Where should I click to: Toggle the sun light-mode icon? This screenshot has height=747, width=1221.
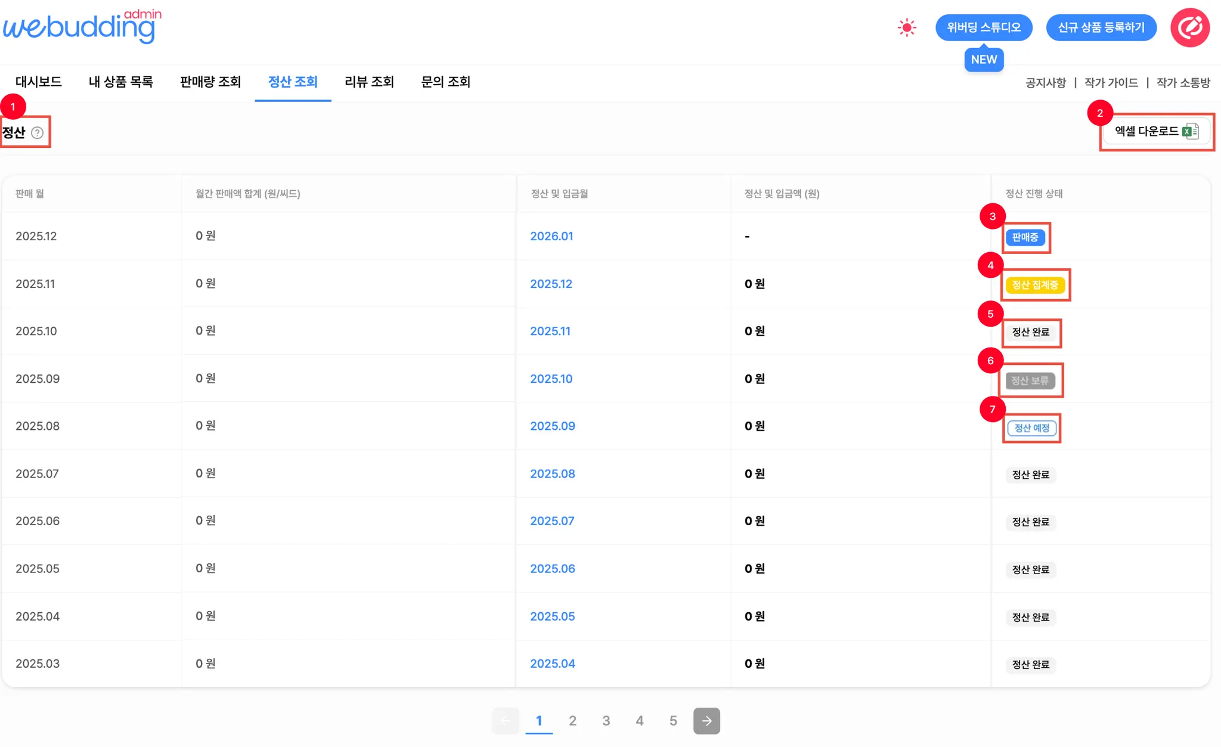click(x=907, y=27)
